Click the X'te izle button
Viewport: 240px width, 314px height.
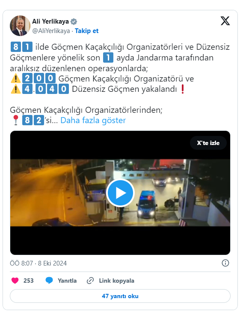tap(208, 143)
